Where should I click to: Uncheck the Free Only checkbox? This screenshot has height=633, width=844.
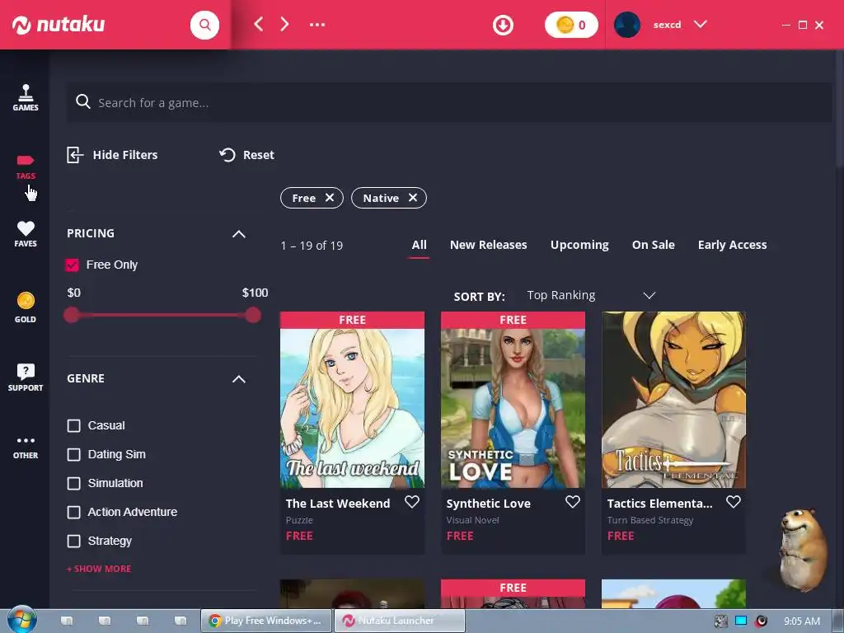tap(73, 265)
